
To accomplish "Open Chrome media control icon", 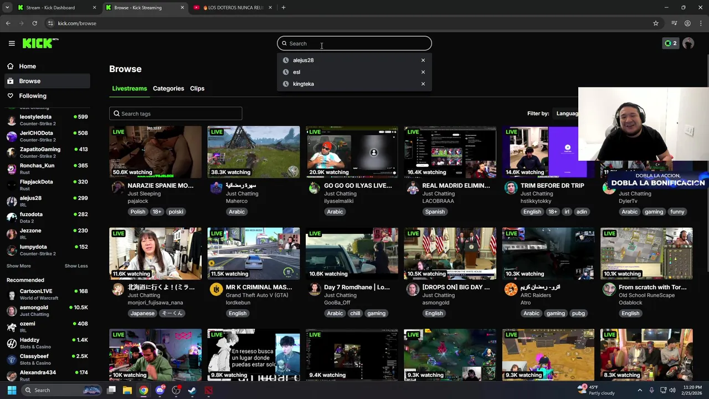I will [674, 23].
